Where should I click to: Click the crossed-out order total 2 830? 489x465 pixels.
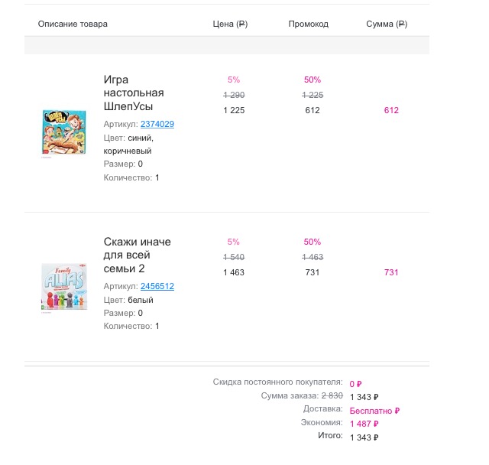(332, 395)
